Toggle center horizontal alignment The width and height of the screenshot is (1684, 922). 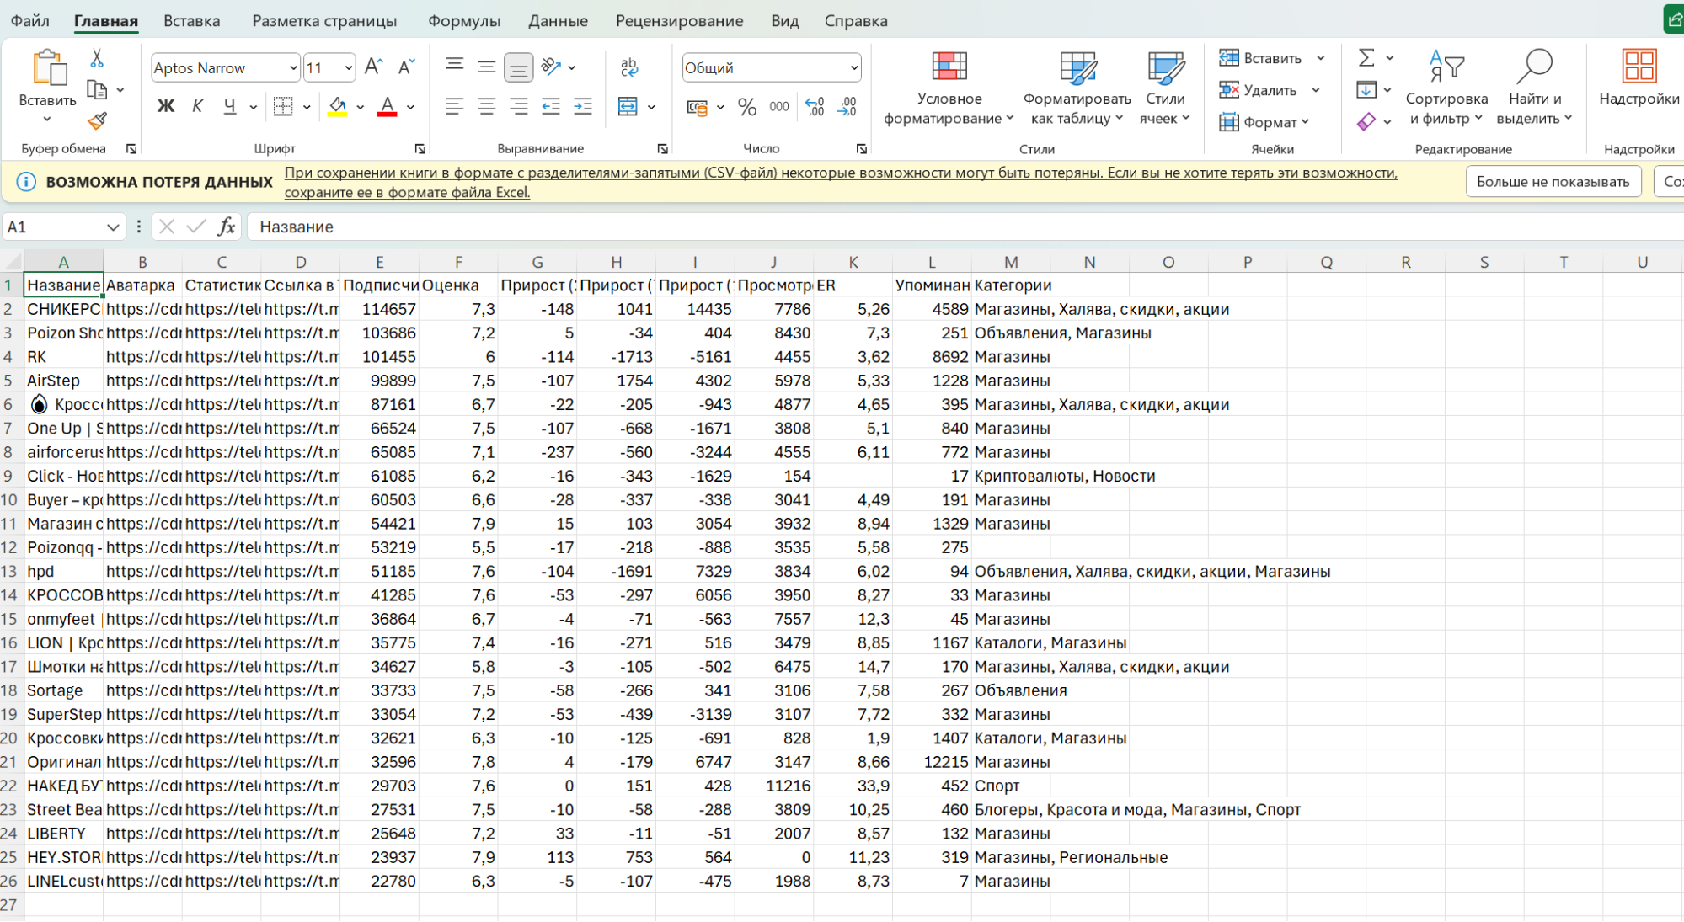(x=486, y=107)
